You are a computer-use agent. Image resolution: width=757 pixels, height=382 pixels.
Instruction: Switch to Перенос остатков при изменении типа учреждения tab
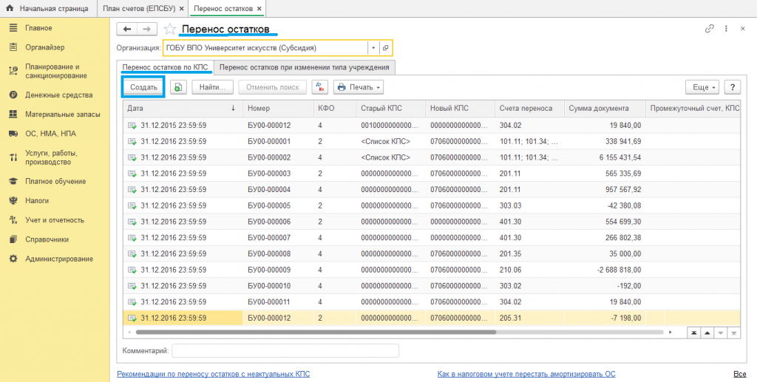pos(305,67)
